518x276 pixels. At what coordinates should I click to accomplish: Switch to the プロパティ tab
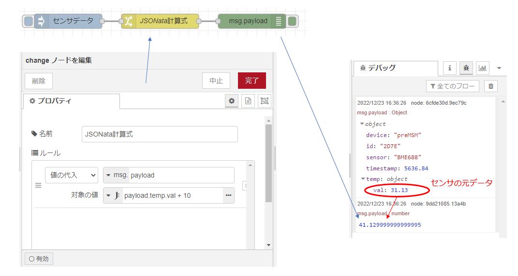71,101
